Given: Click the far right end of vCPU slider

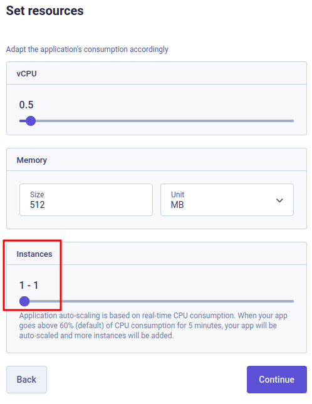Looking at the screenshot, I should click(293, 121).
